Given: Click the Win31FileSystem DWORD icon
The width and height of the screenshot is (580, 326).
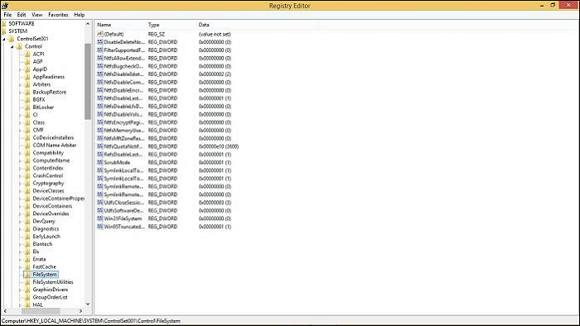Looking at the screenshot, I should coord(100,218).
